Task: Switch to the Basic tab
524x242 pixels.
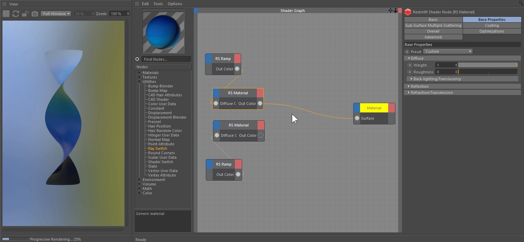Action: click(x=433, y=20)
